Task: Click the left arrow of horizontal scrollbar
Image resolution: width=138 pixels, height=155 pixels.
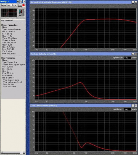Action: coord(2,153)
